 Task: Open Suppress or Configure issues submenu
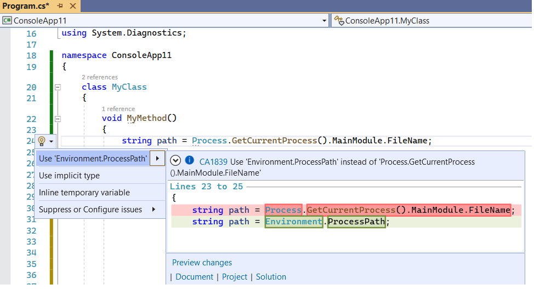point(90,210)
